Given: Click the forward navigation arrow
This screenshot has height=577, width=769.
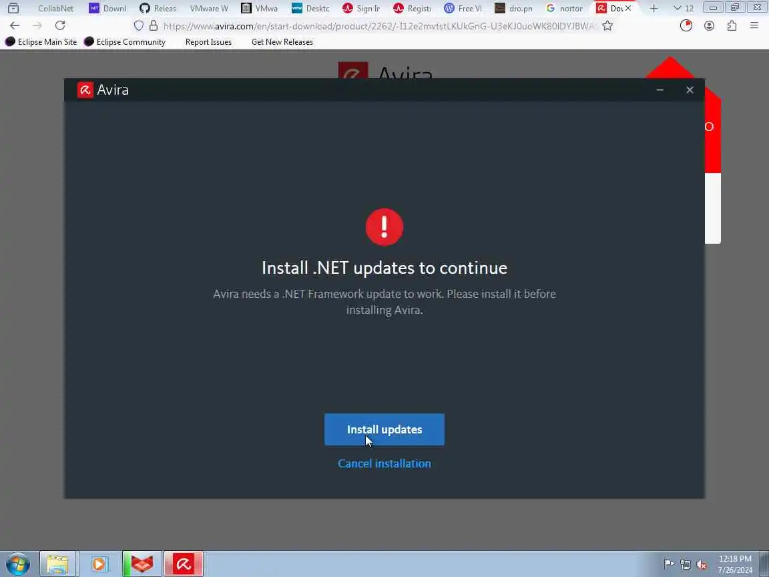Looking at the screenshot, I should tap(37, 25).
